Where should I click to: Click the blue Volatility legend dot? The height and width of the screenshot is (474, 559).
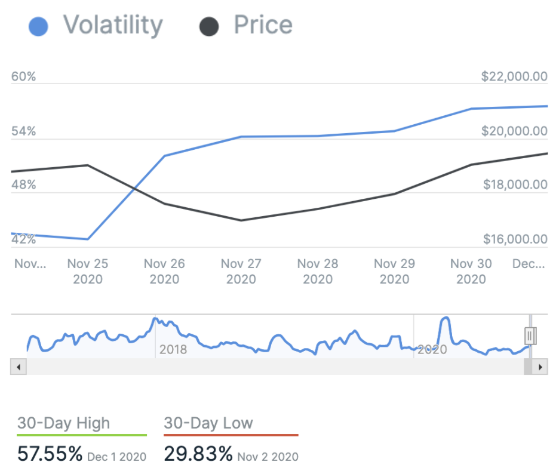click(38, 26)
